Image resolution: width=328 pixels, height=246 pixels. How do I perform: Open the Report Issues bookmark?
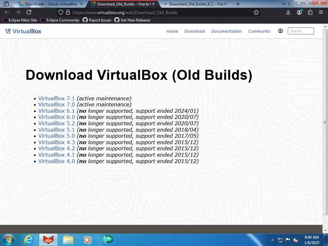97,20
